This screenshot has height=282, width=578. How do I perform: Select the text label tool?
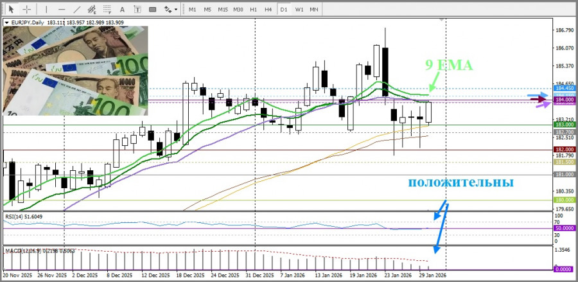pyautogui.click(x=137, y=10)
